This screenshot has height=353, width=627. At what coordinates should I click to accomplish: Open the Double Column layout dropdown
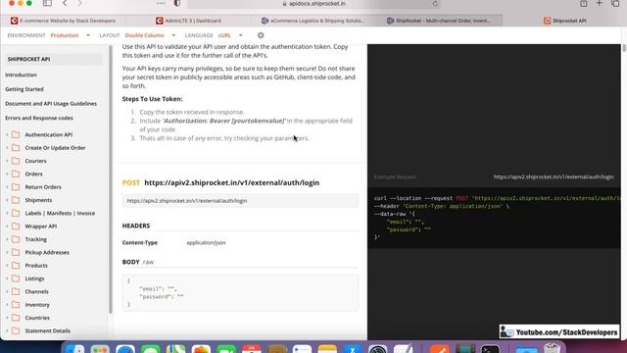tap(150, 35)
